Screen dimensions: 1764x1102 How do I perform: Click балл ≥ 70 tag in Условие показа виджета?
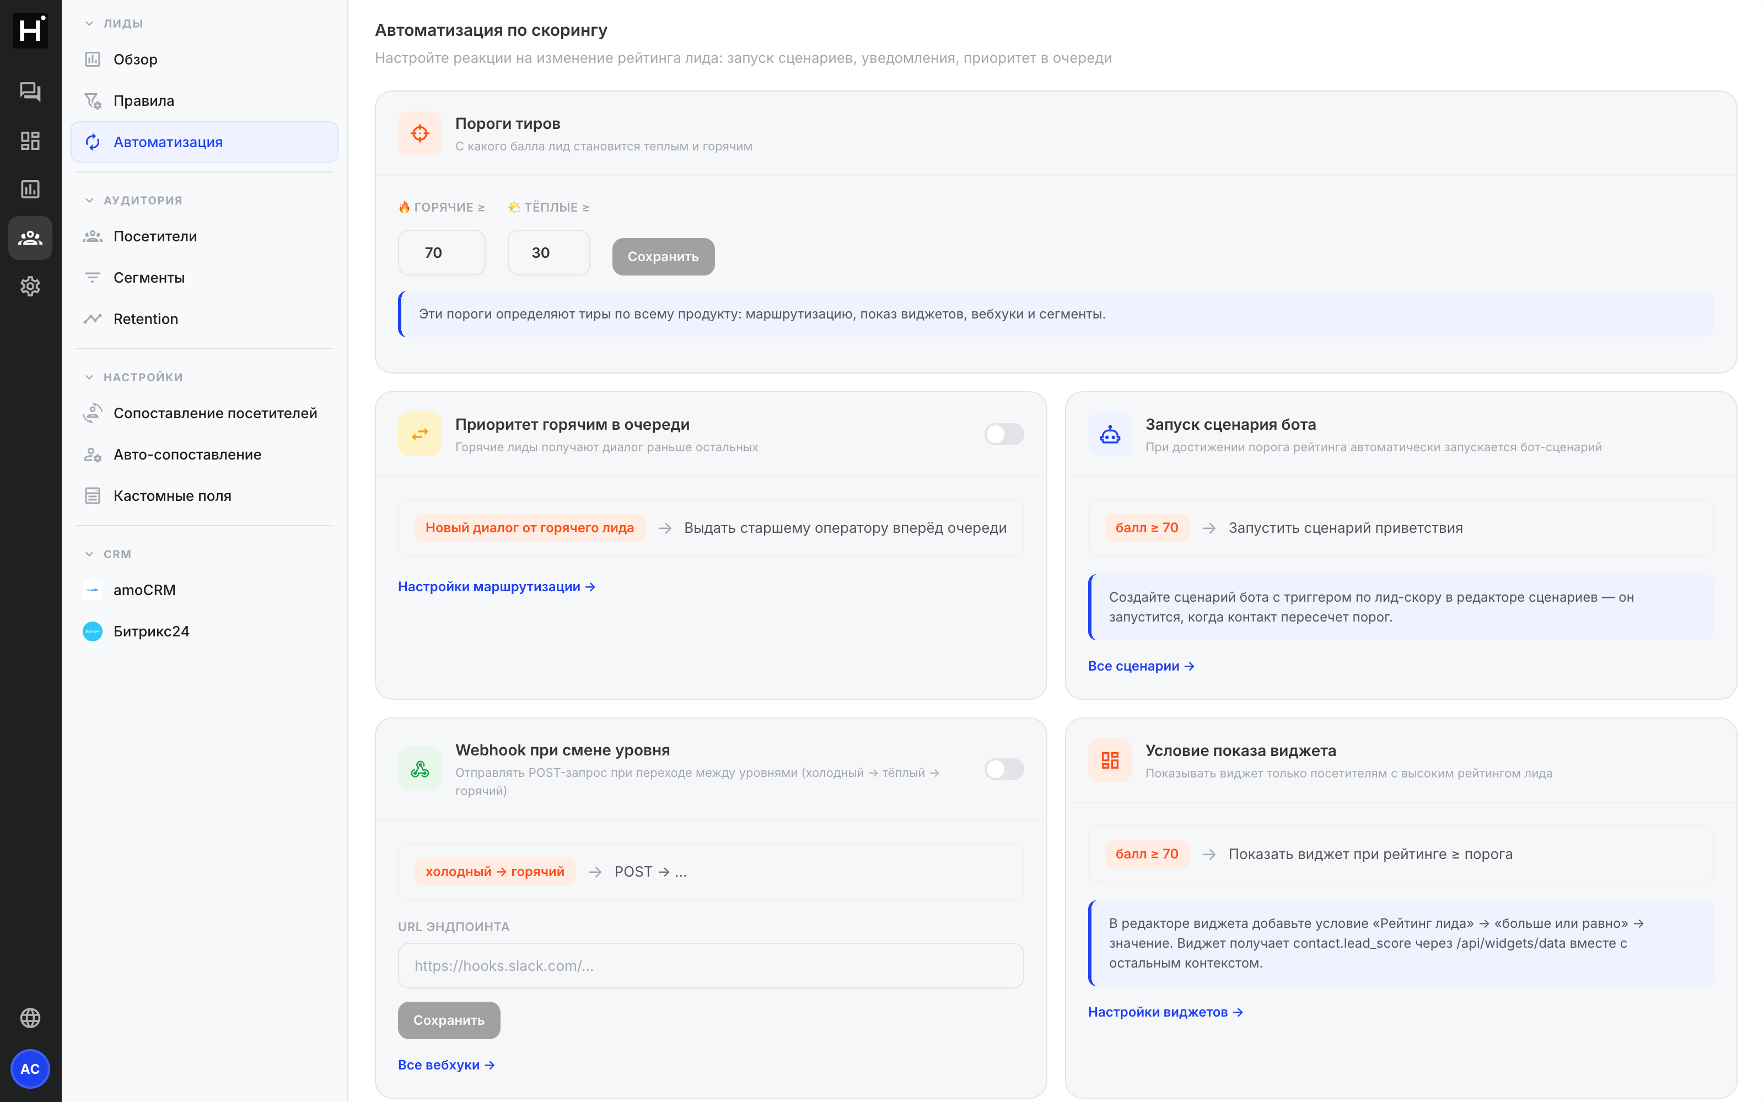[x=1147, y=854]
